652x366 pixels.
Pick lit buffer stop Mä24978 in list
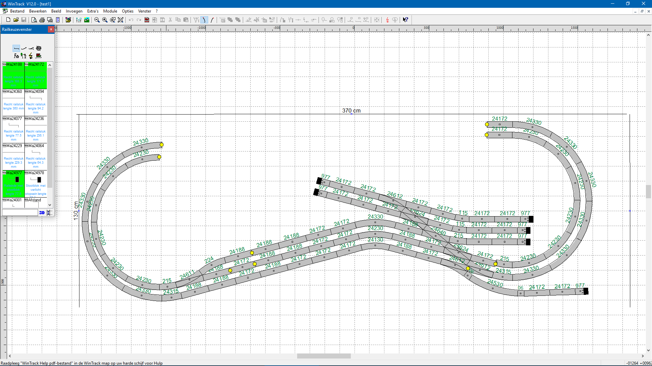coord(36,184)
